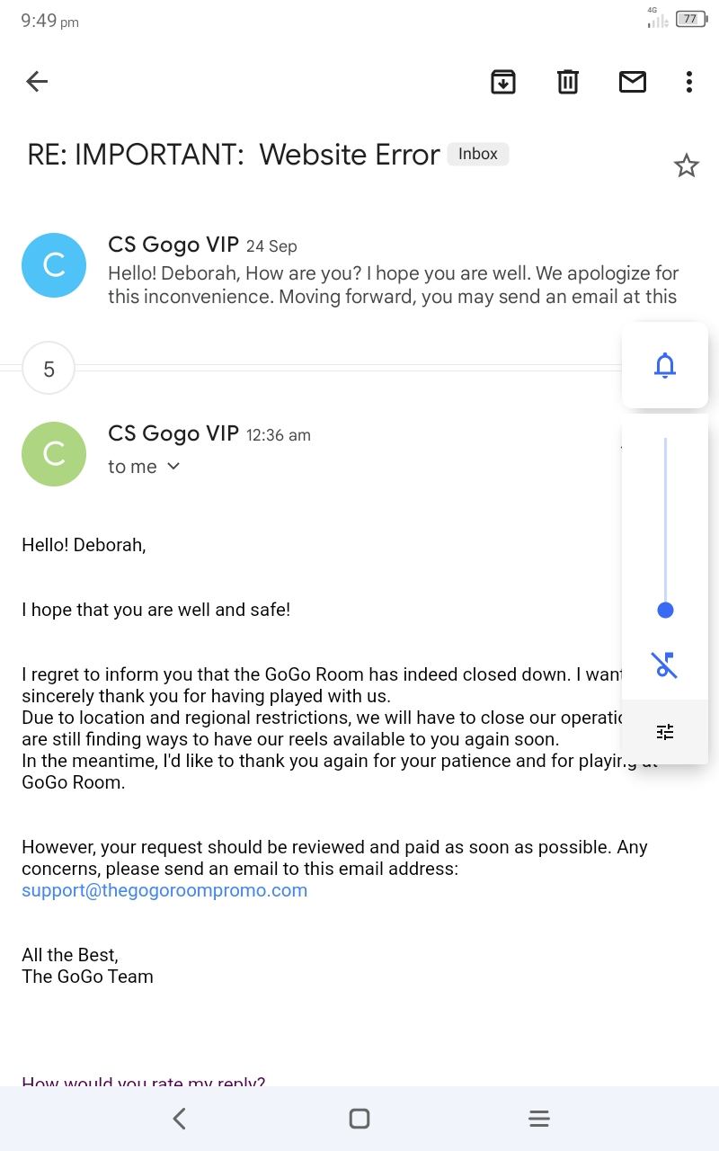Open recent apps navigation button
This screenshot has height=1151, width=719.
pos(539,1119)
